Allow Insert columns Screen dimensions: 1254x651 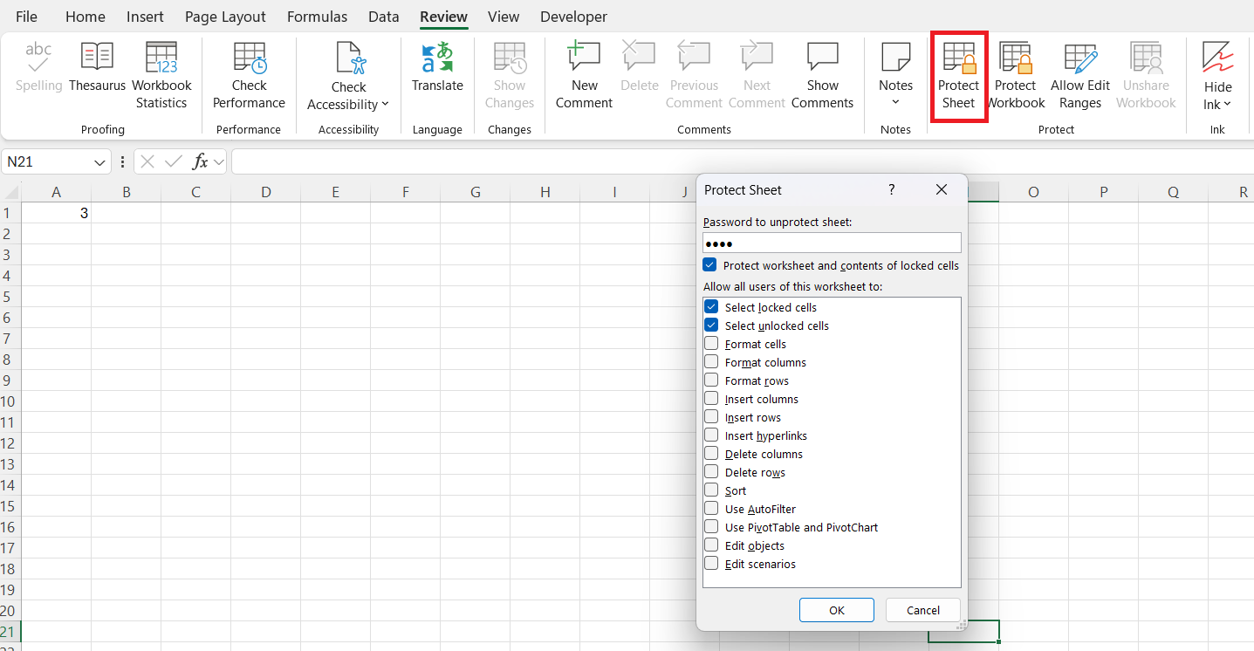coord(711,399)
